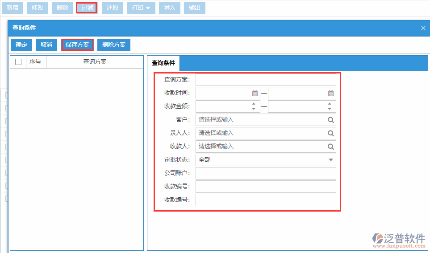Click the 输出 toolbar button

coord(195,8)
